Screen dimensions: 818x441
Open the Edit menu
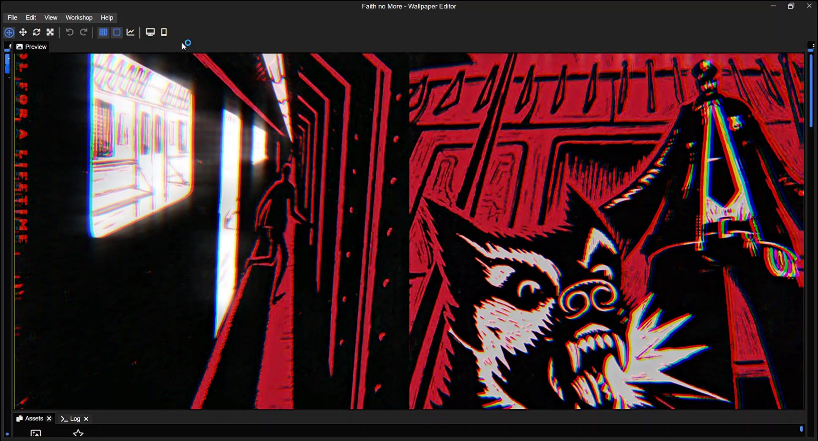(x=31, y=17)
